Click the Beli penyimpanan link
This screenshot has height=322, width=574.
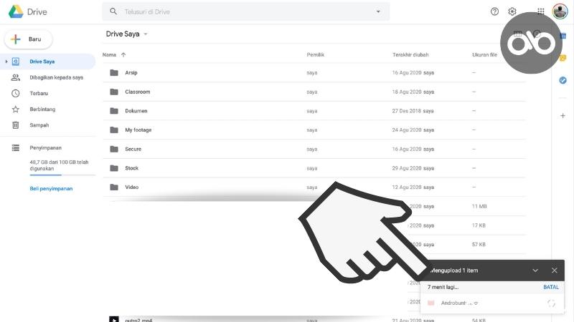tap(51, 189)
